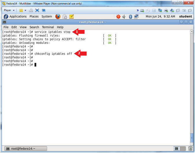Select root@fedora14 taskbar window button
195x153 pixels.
click(x=26, y=149)
